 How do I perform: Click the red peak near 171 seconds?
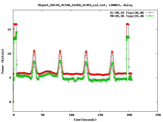coord(112,51)
